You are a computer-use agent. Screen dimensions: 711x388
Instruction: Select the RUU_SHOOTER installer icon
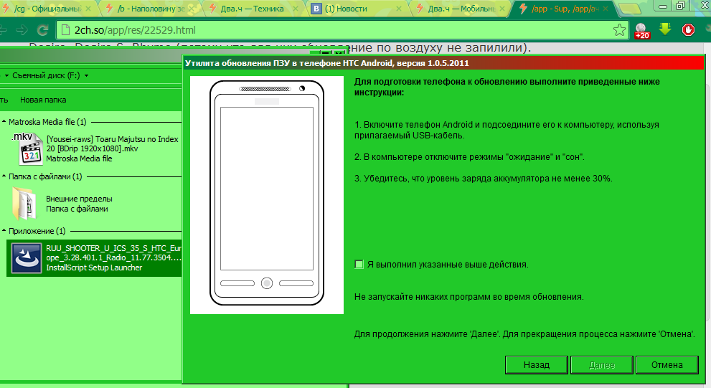(27, 258)
